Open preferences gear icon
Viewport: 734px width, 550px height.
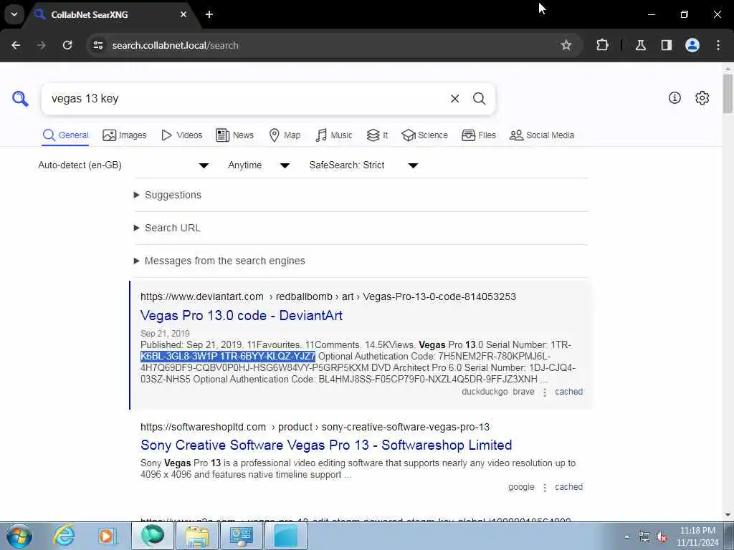click(x=702, y=97)
